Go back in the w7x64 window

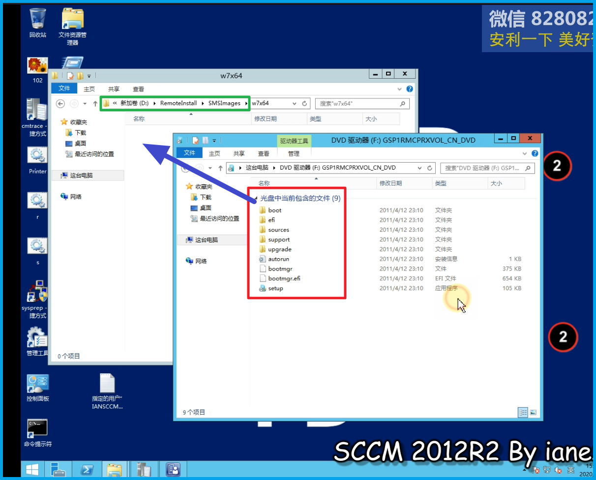[60, 103]
